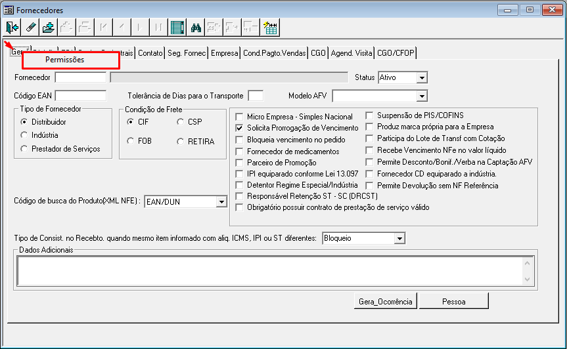Viewport: 567px width, 349px height.
Task: Click Dados Adicionais scrollbar up arrow
Action: coord(527,263)
